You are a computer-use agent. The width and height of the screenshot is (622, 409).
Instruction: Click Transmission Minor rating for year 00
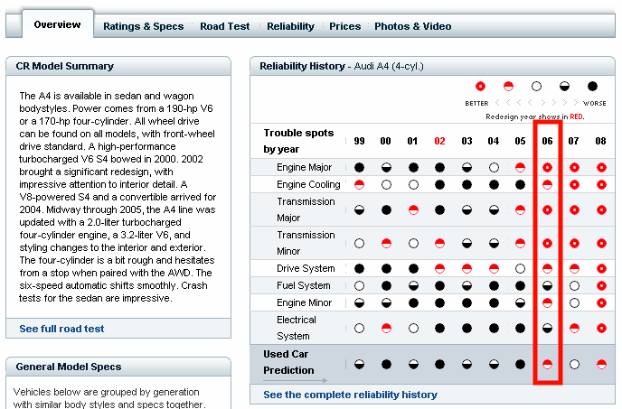click(x=386, y=244)
